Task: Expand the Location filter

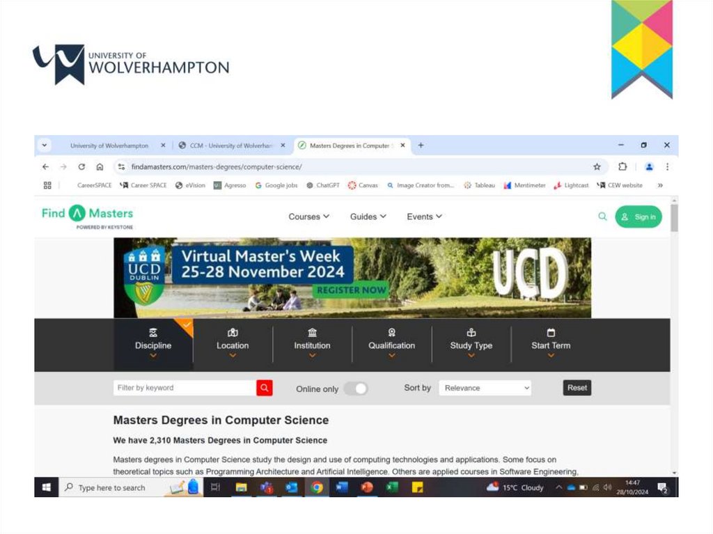Action: tap(233, 345)
